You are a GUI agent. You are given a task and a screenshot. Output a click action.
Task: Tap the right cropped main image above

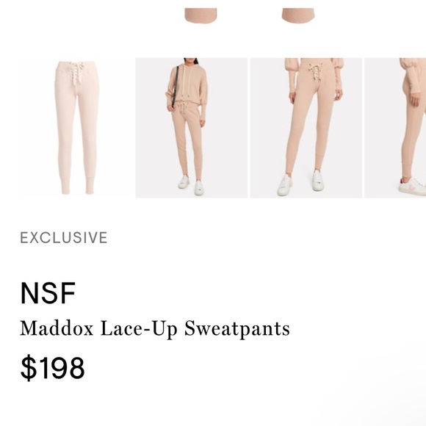298,15
